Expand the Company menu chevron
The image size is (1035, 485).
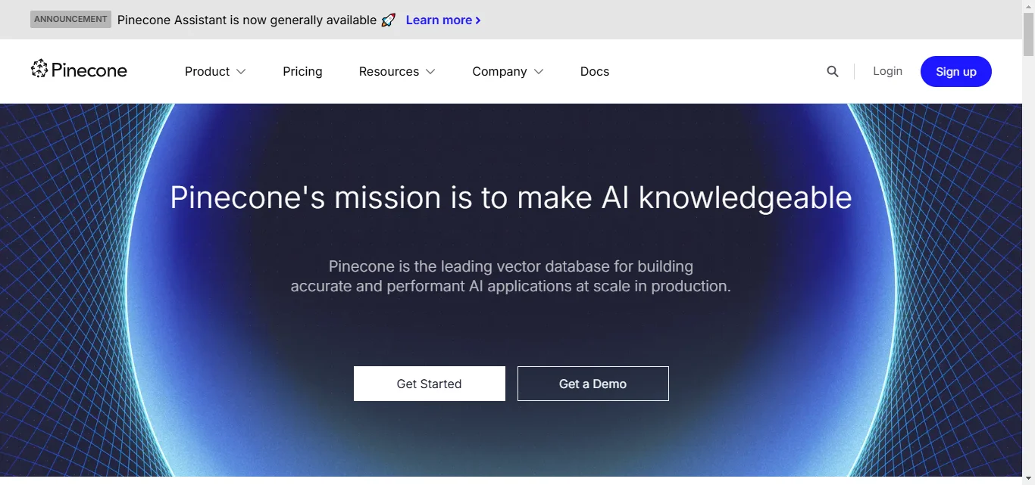[539, 71]
